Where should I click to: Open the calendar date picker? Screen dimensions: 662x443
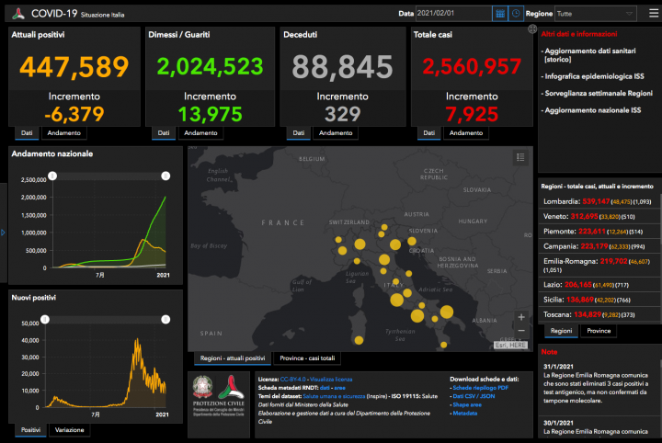tap(500, 14)
